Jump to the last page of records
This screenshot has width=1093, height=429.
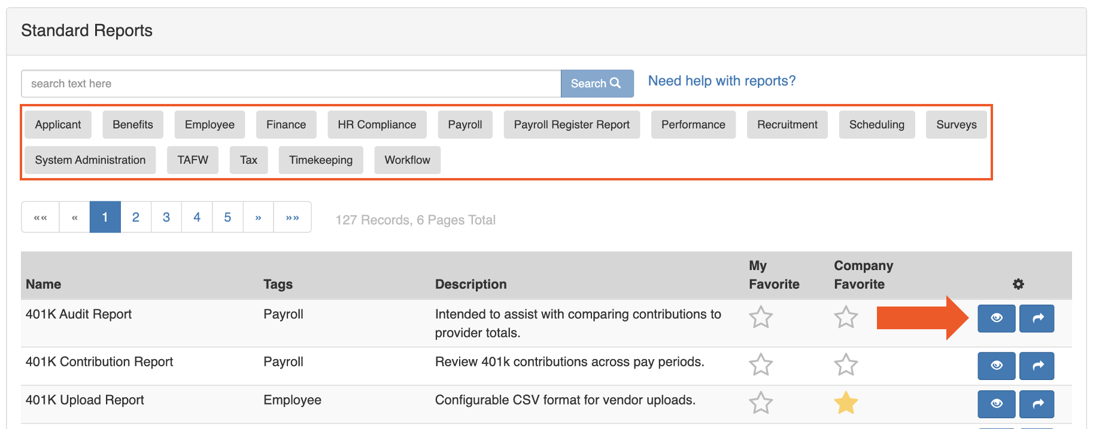292,217
